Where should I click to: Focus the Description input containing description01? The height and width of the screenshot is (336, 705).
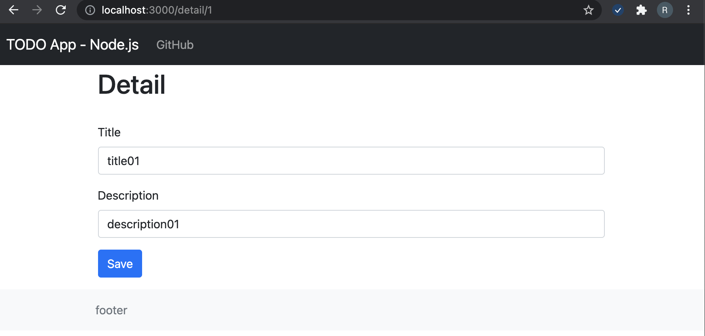pyautogui.click(x=351, y=224)
